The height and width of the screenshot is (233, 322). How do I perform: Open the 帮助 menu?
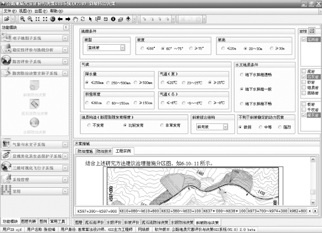click(56, 11)
